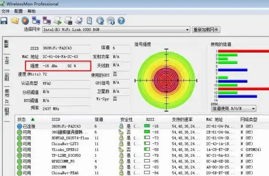
Task: Sort the list by 安全性 column header
Action: [126, 119]
